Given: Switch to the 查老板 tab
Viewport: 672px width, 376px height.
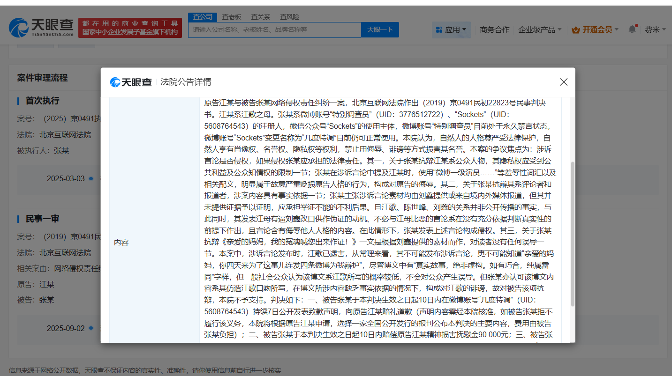Looking at the screenshot, I should click(x=232, y=17).
